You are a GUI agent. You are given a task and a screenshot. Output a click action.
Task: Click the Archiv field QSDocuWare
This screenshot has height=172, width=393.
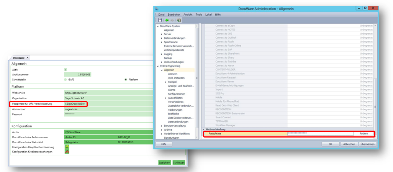click(109, 132)
